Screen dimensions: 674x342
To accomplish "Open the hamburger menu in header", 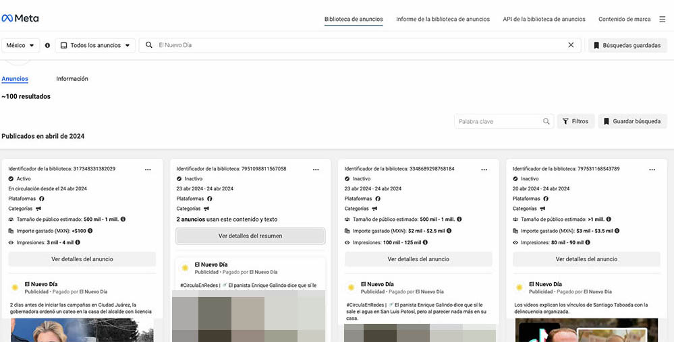I will coord(663,19).
